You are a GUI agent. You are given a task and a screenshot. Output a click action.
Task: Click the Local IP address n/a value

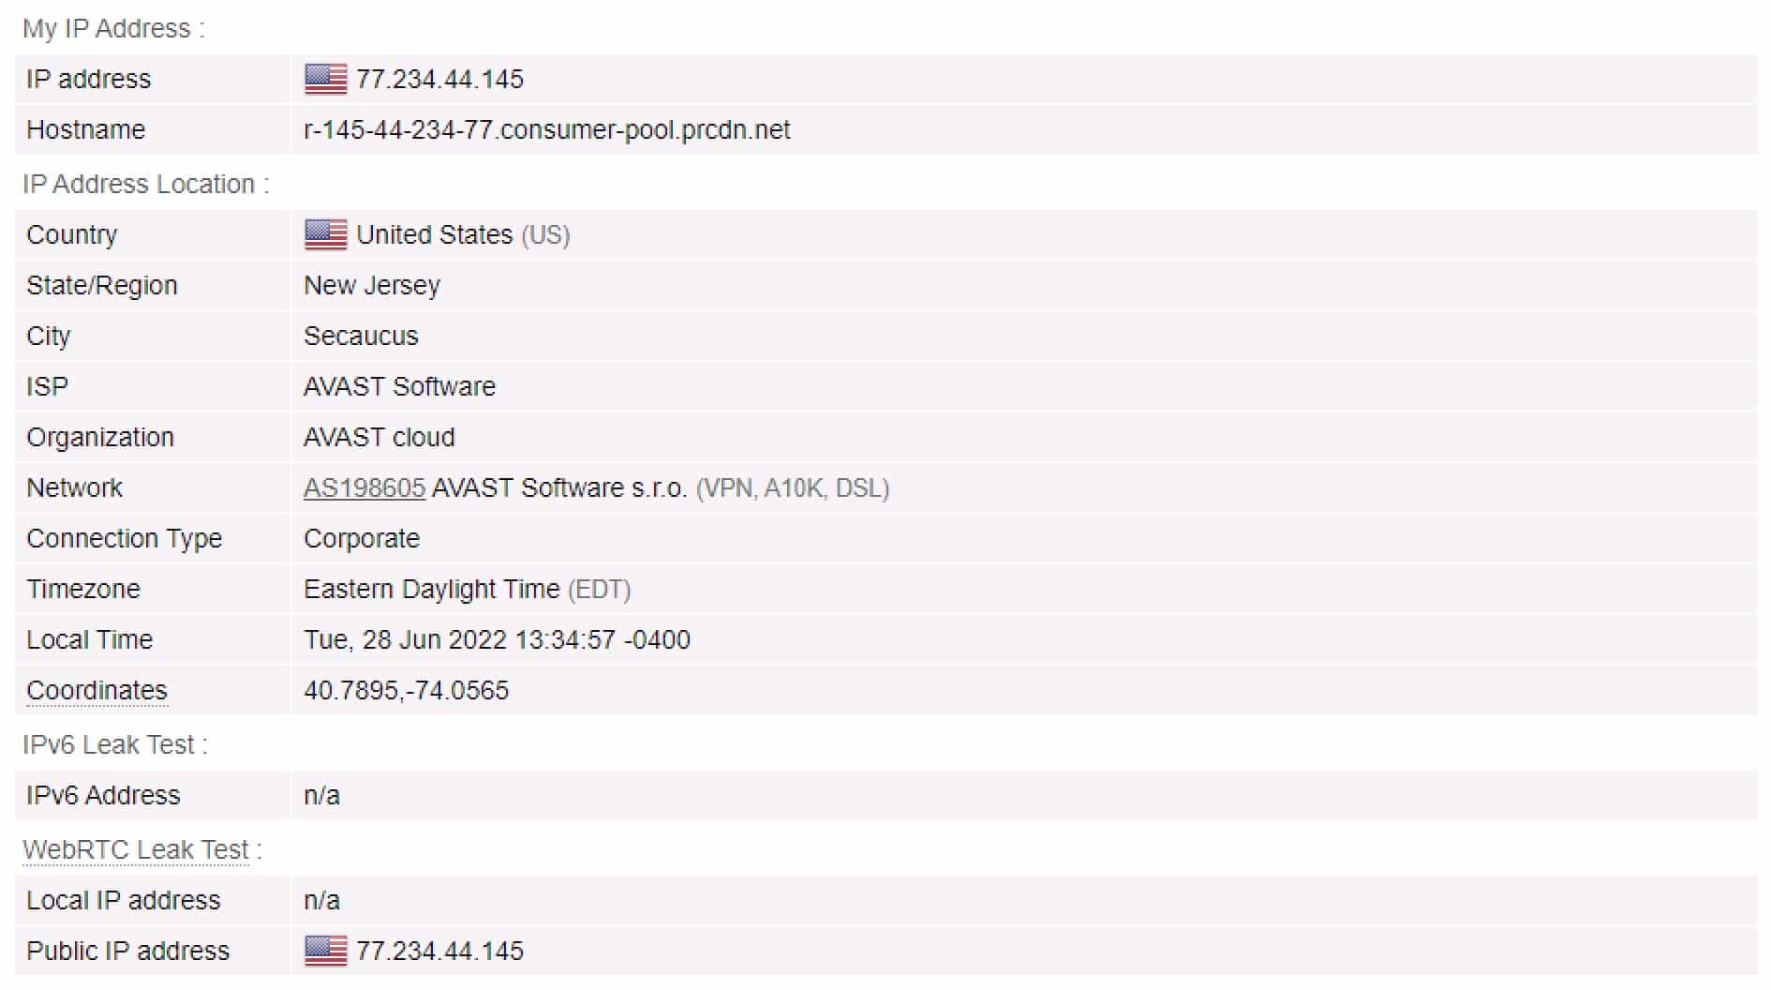tap(321, 900)
